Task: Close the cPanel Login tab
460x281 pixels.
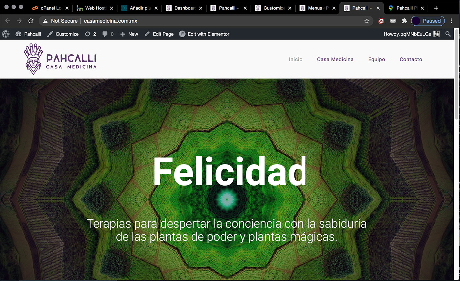Action: pos(67,8)
